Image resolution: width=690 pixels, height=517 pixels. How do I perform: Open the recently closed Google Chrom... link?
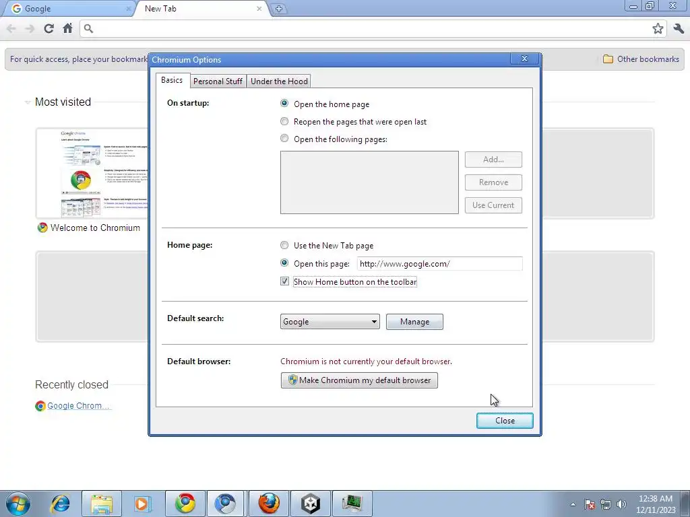[x=78, y=406]
